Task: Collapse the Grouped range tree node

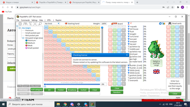Action: point(23,38)
